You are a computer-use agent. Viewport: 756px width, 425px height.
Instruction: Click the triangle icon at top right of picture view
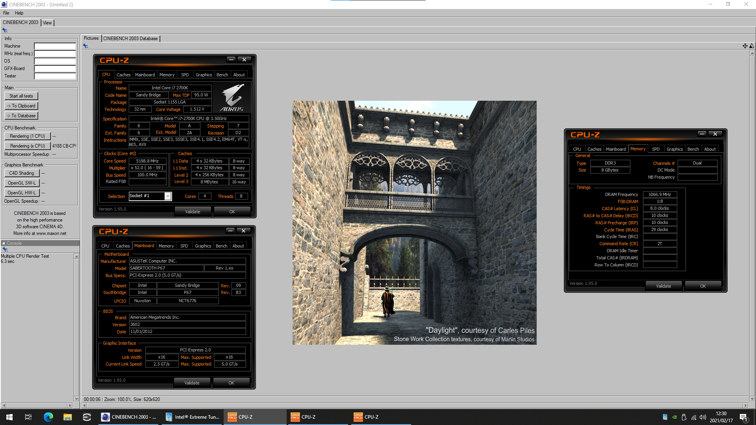tap(752, 46)
